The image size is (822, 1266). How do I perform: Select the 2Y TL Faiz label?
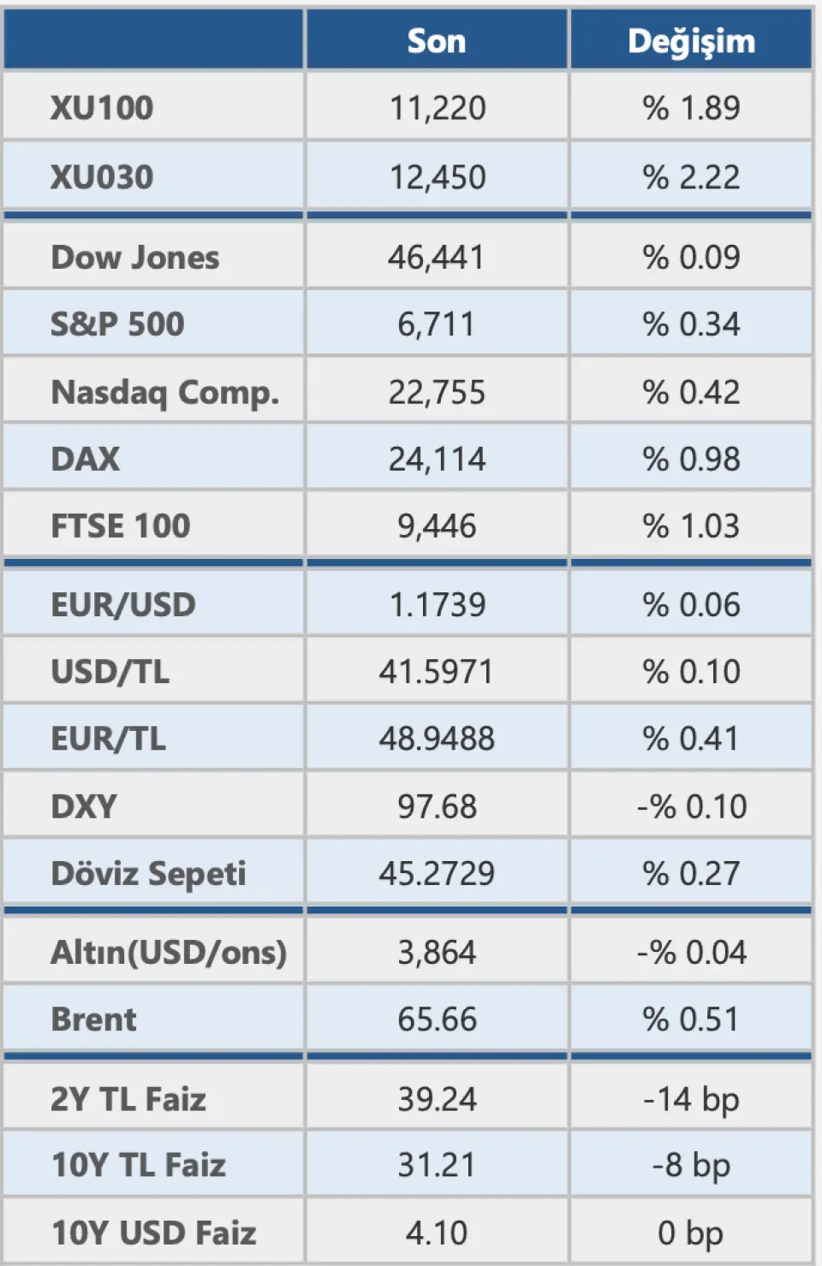[128, 1099]
